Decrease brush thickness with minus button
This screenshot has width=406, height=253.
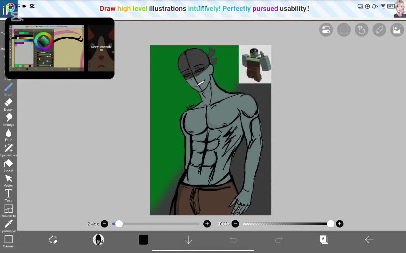tap(104, 224)
